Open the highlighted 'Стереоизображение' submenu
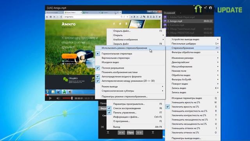This screenshot has width=250, height=141. tap(193, 48)
